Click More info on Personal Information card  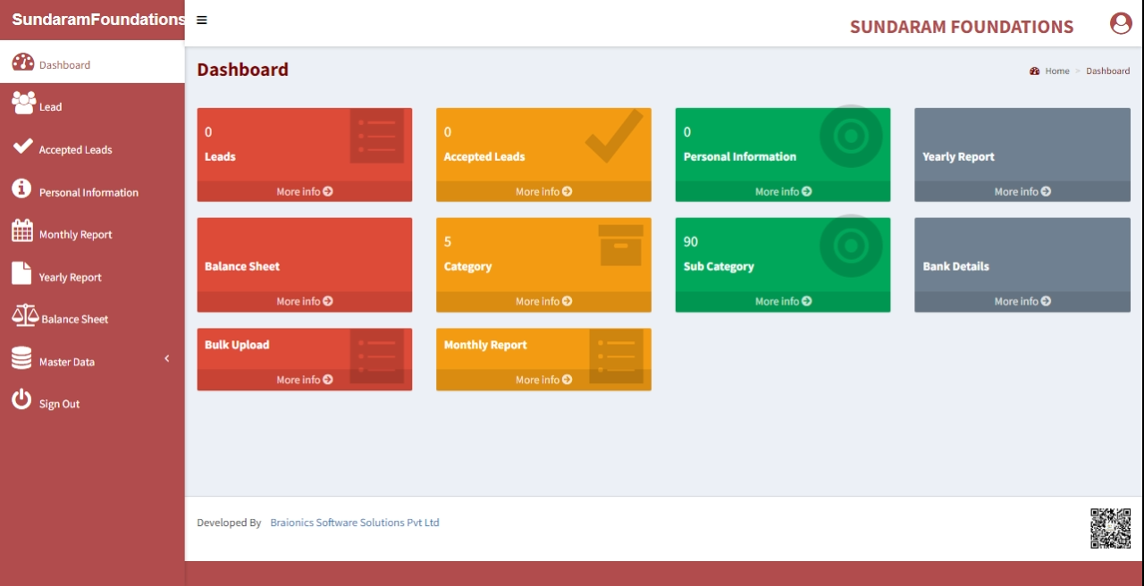(x=783, y=191)
